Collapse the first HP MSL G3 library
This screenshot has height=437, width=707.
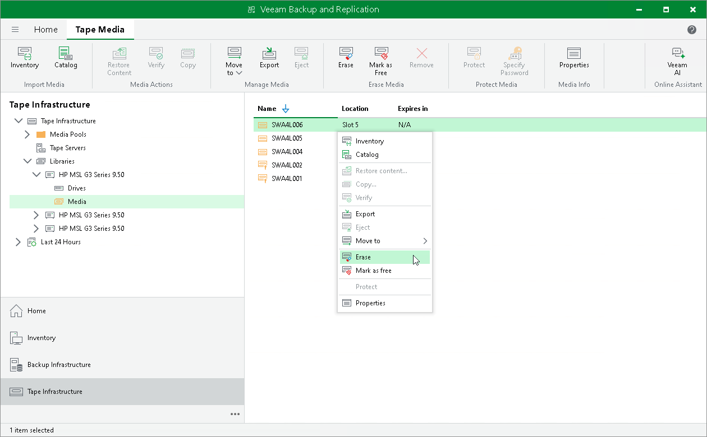point(36,175)
